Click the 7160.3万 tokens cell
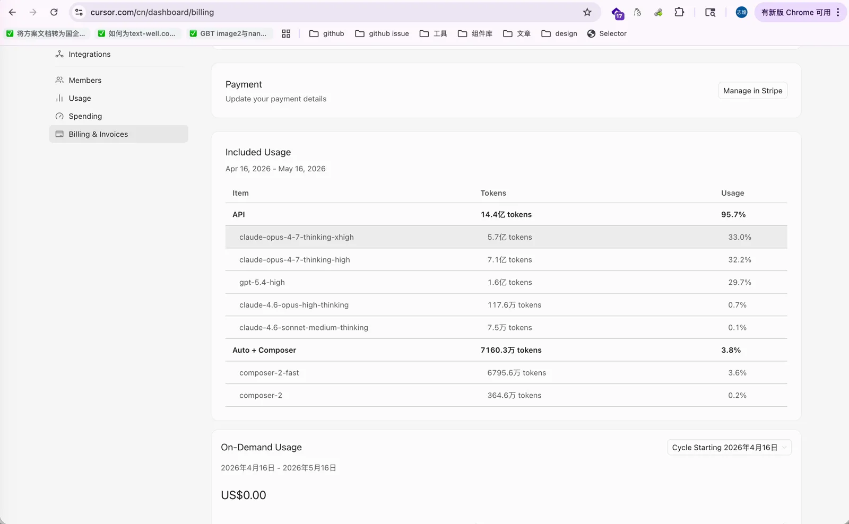The image size is (849, 524). [x=511, y=350]
